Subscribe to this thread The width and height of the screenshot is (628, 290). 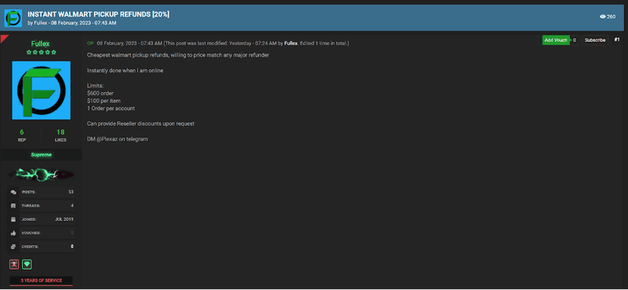click(595, 40)
